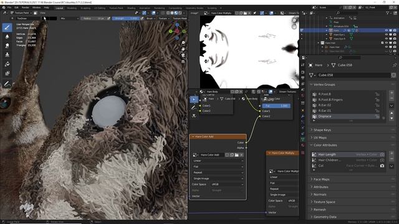Open Object Data properties tab (green triangle)
399x224 pixels.
(x=303, y=139)
